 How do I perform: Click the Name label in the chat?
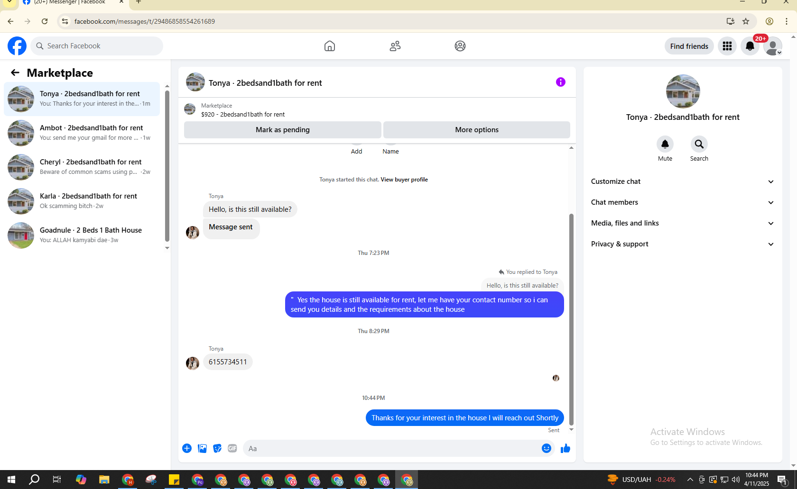point(391,152)
